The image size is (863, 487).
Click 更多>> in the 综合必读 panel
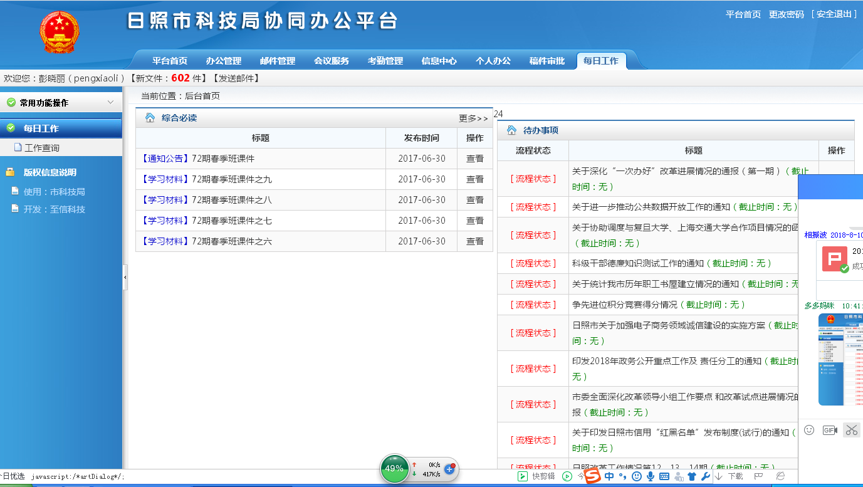tap(473, 118)
